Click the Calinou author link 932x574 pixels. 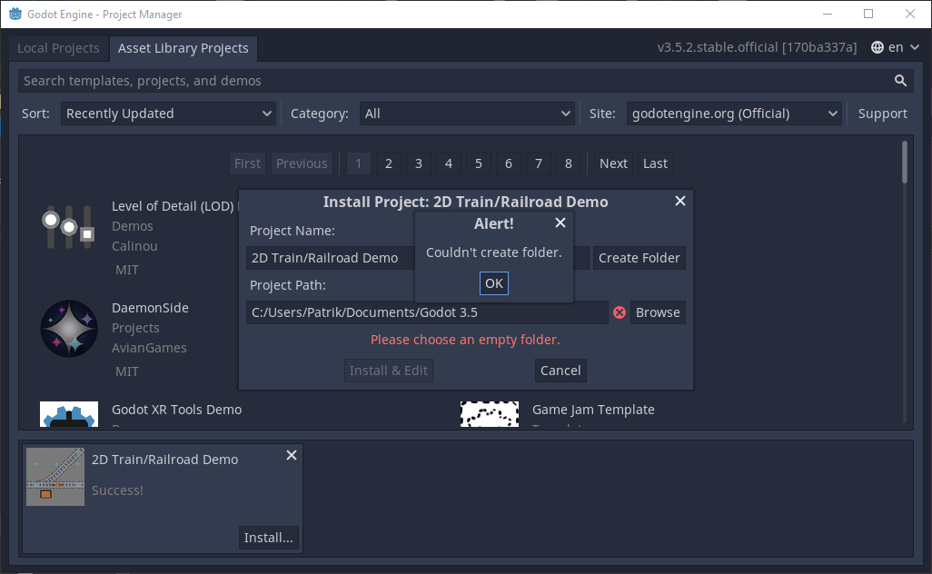click(x=135, y=246)
